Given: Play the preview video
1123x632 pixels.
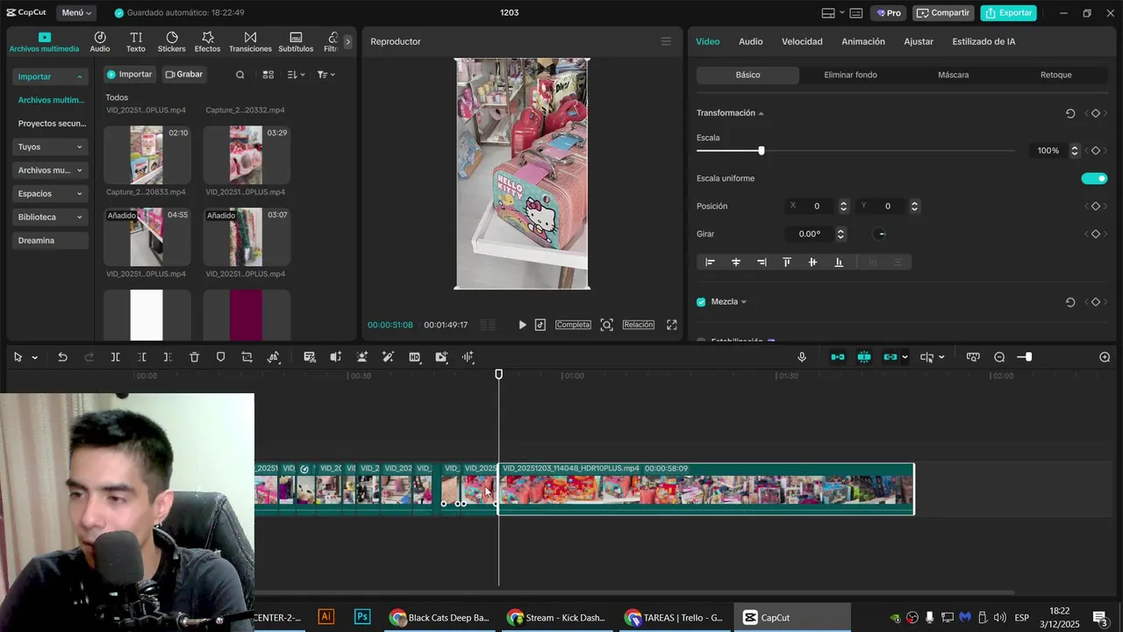Looking at the screenshot, I should 522,325.
